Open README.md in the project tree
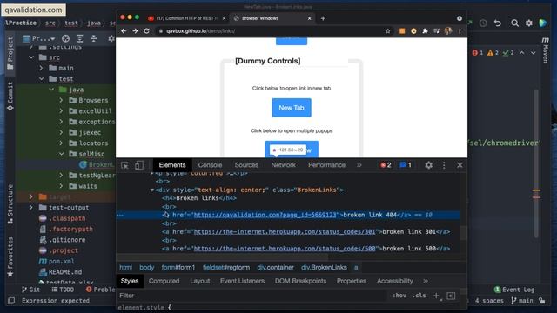 pos(65,272)
